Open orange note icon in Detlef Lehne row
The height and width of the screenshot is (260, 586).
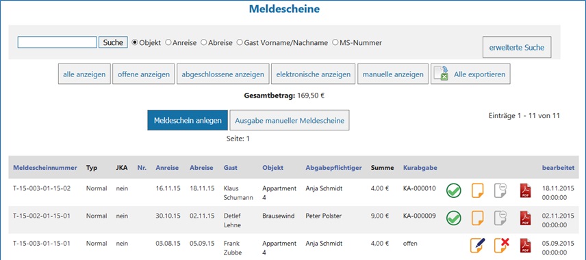478,218
